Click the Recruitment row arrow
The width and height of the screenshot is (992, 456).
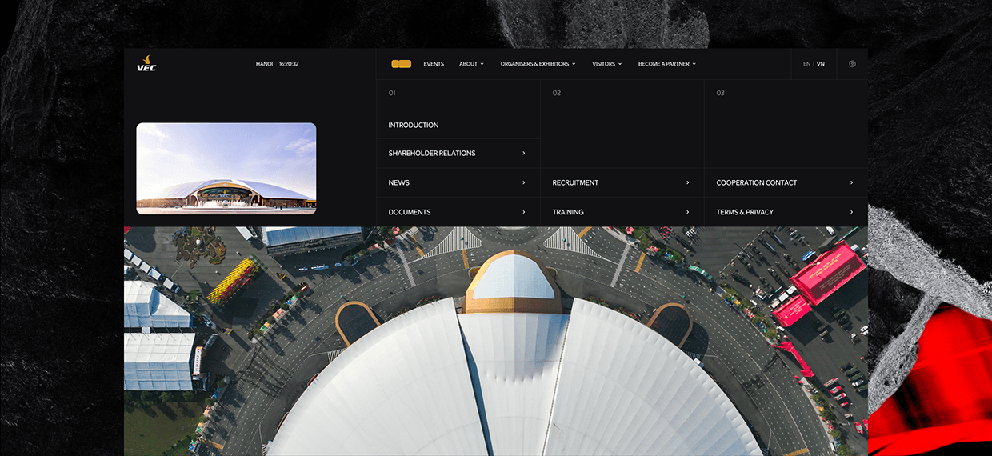pyautogui.click(x=688, y=182)
